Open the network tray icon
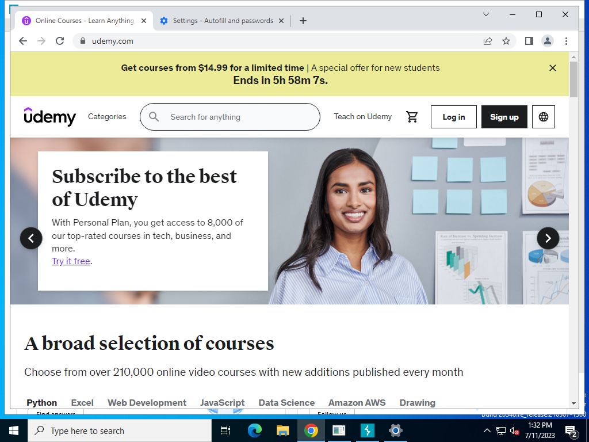589x442 pixels. pyautogui.click(x=501, y=430)
